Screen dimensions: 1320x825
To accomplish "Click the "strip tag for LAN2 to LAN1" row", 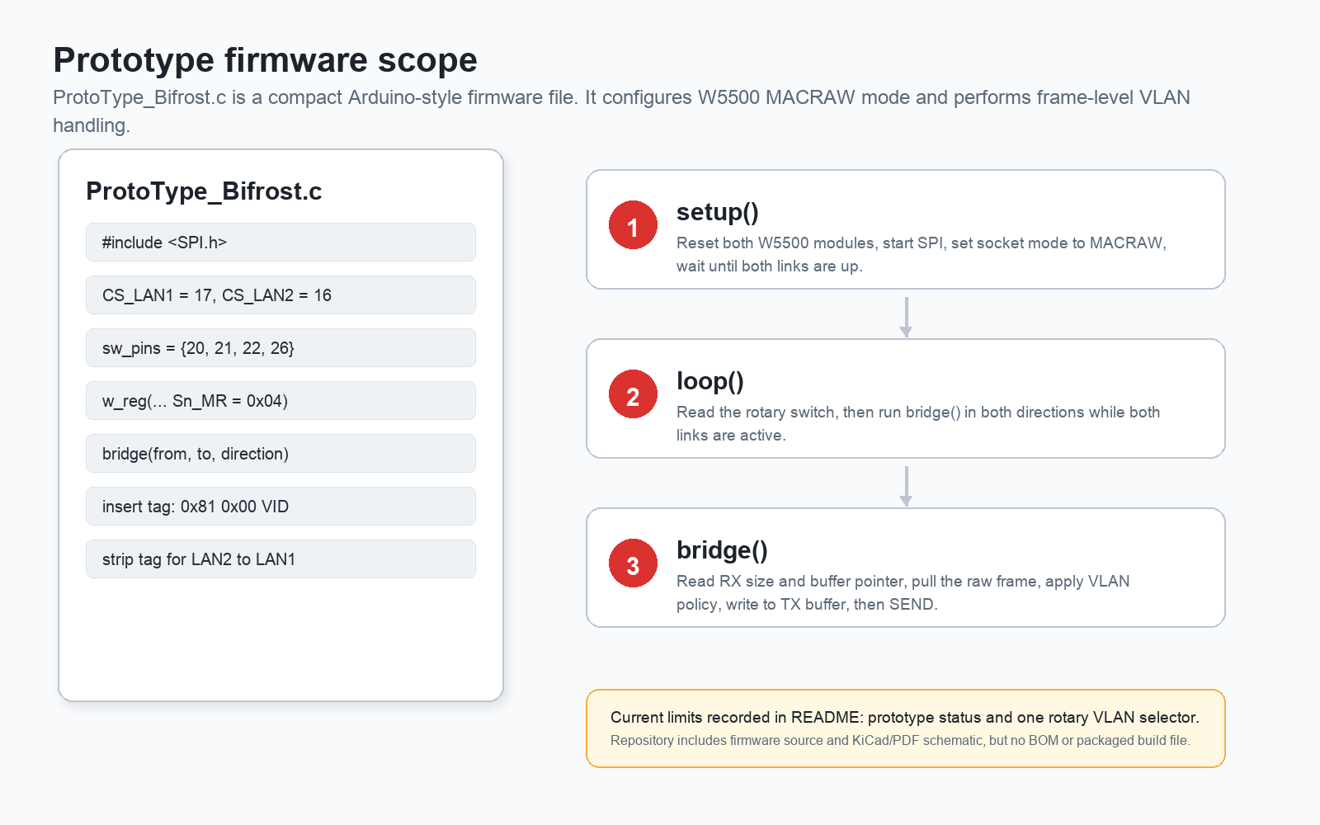I will 280,559.
